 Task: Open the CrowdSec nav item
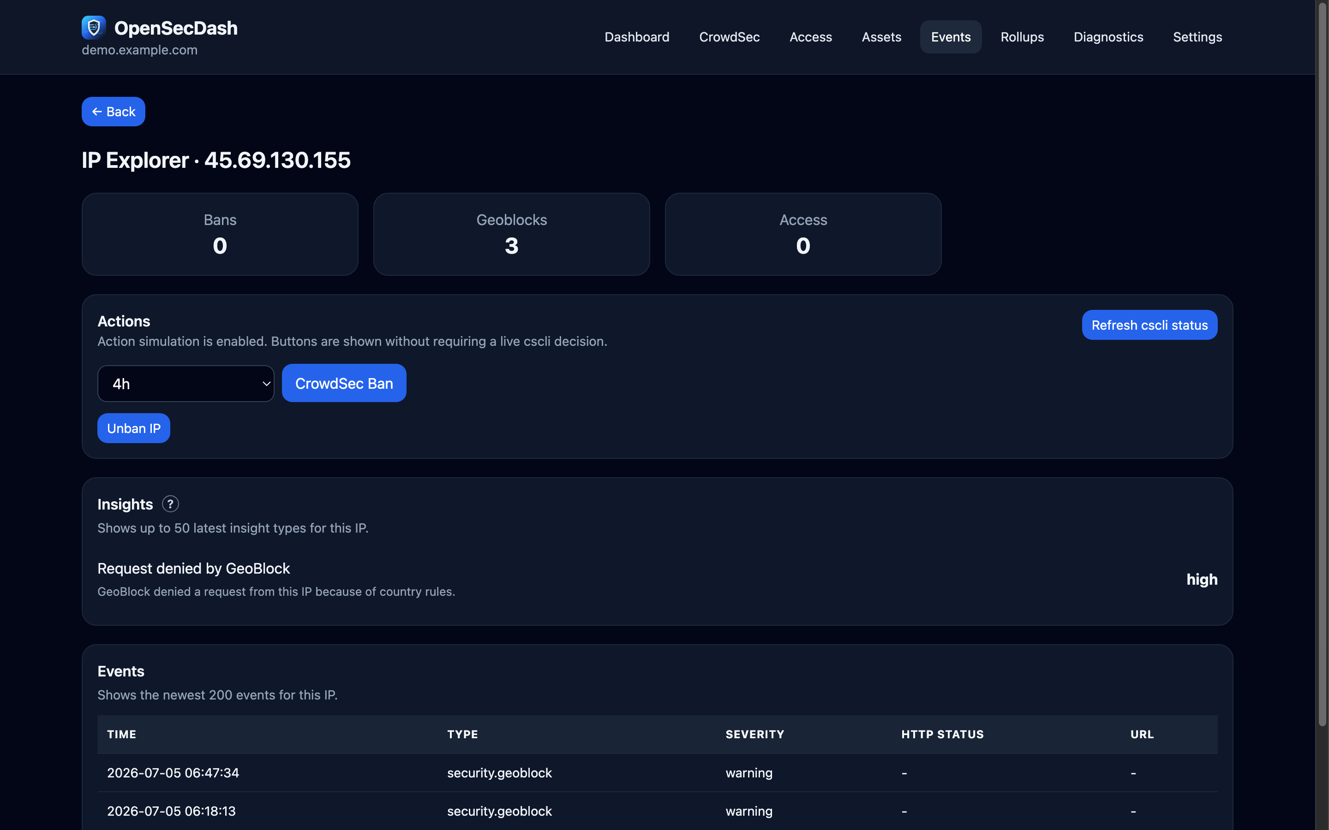tap(729, 37)
